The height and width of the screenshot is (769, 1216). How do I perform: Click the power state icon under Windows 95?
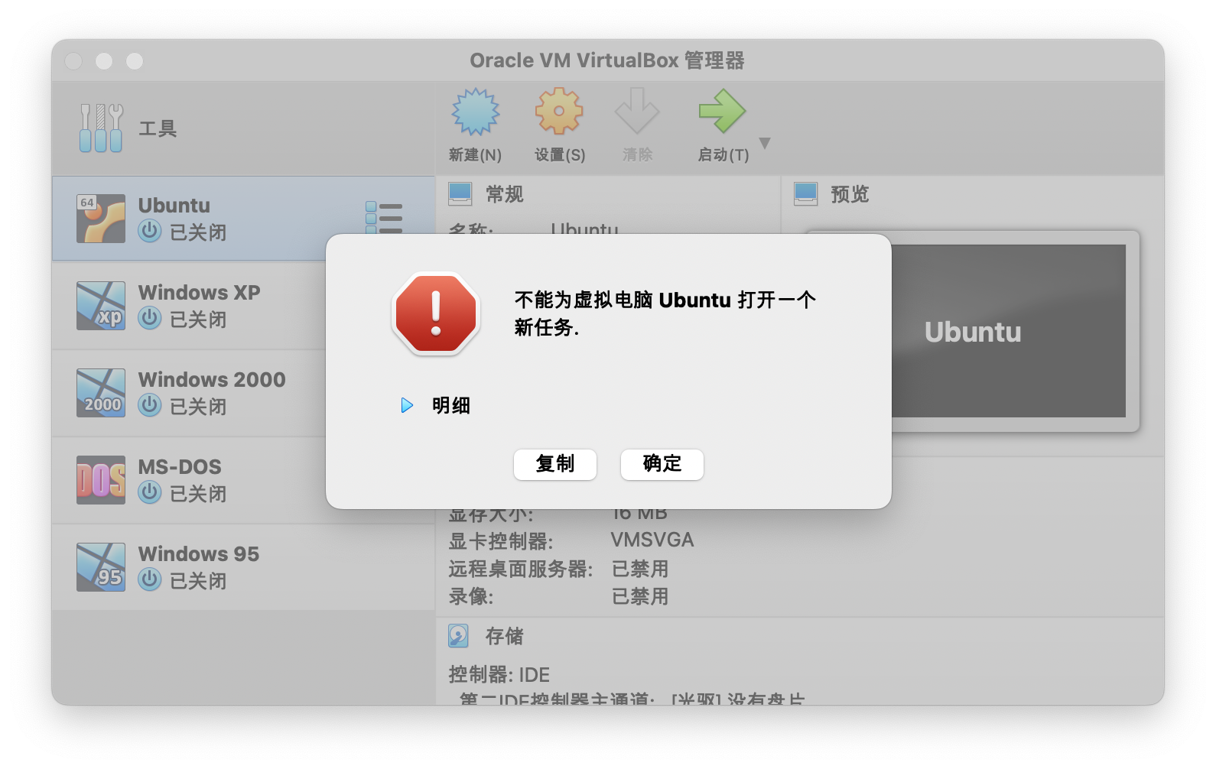150,579
